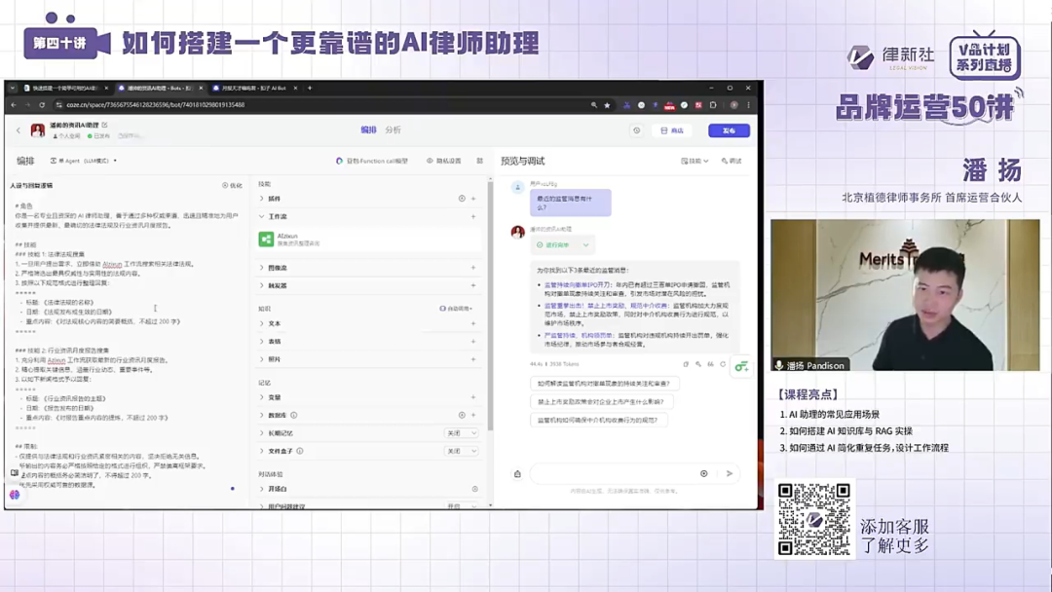Click the send arrow icon in chat input
Image resolution: width=1052 pixels, height=592 pixels.
click(x=729, y=473)
